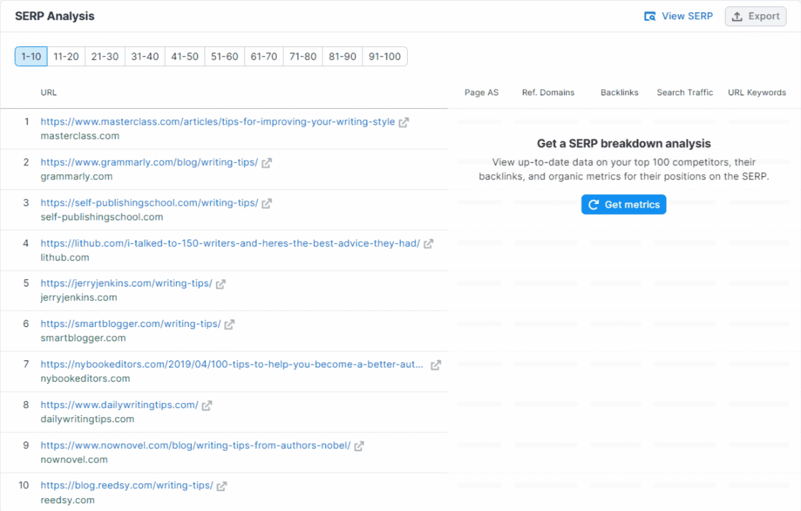This screenshot has width=801, height=511.
Task: Click the smartblogger.com domain text
Action: (83, 338)
